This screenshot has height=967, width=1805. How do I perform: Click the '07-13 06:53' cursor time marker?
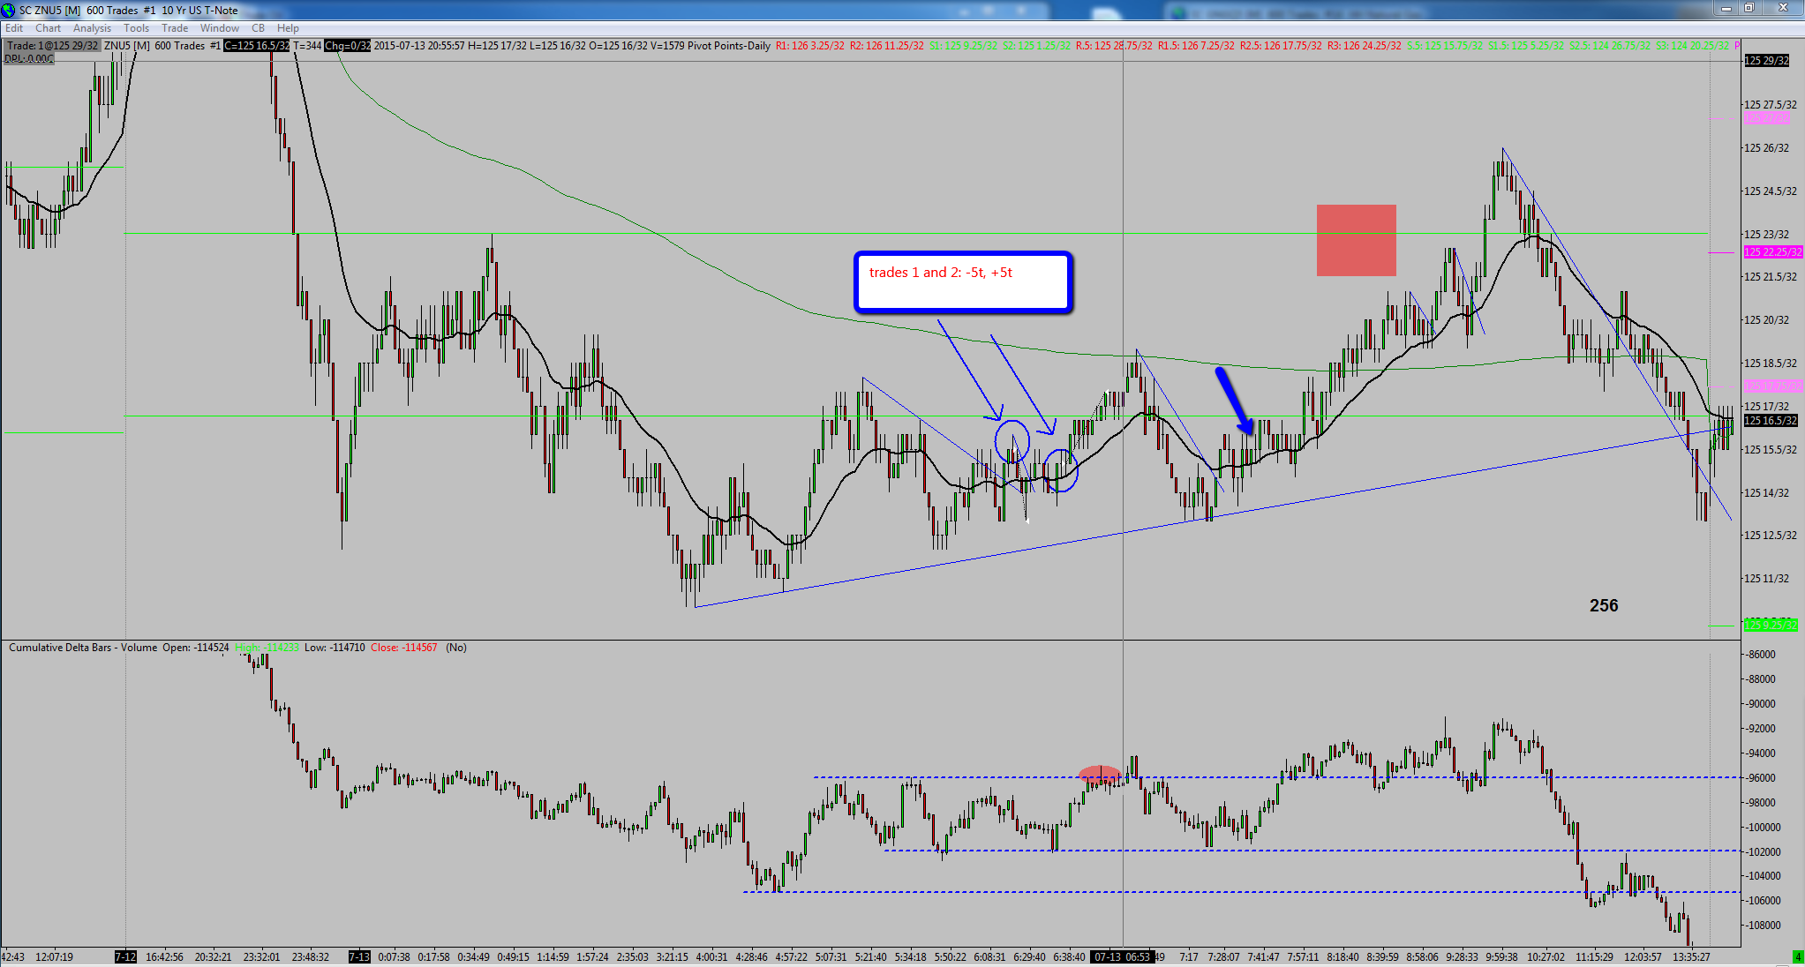click(x=1122, y=957)
